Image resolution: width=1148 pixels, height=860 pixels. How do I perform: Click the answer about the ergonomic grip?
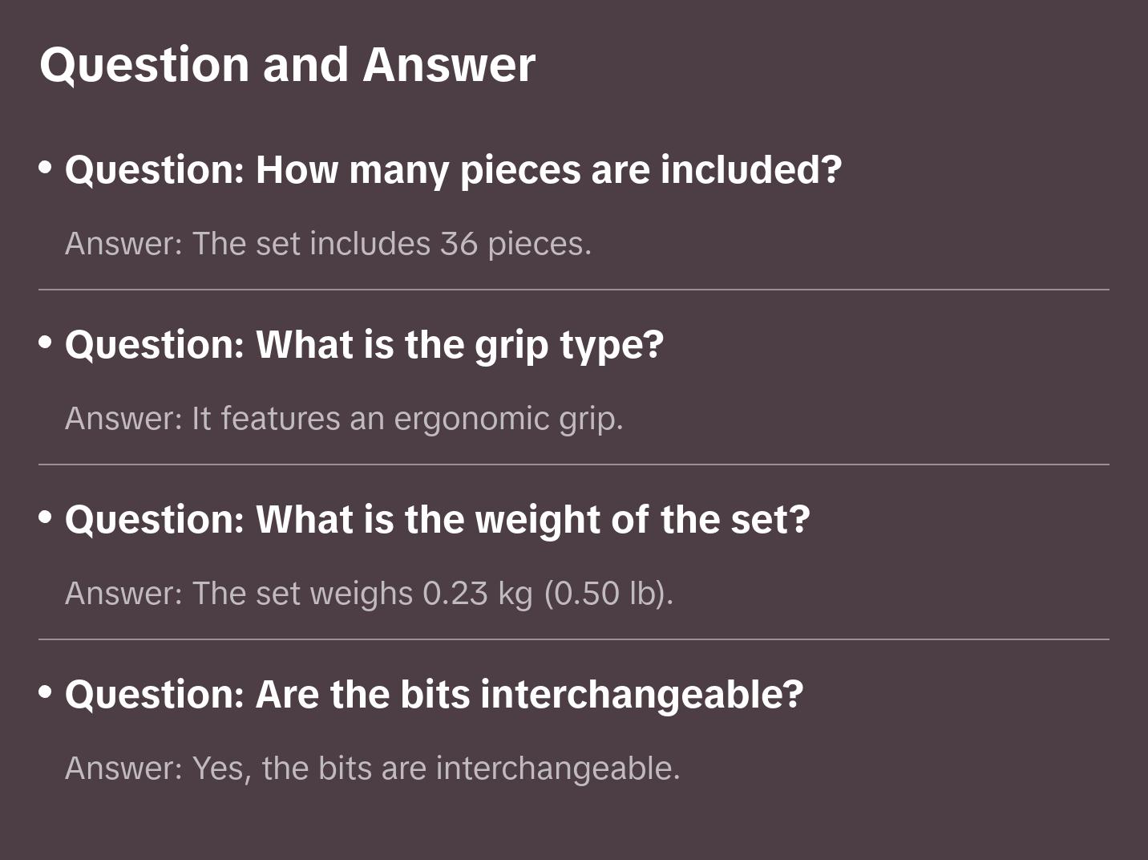(x=344, y=419)
